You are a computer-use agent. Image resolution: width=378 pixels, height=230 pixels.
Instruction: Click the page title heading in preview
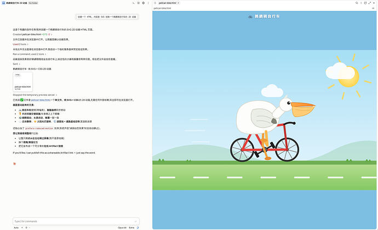tap(267, 16)
